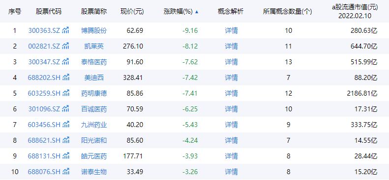Sort by 现价(元) column header

click(x=132, y=12)
